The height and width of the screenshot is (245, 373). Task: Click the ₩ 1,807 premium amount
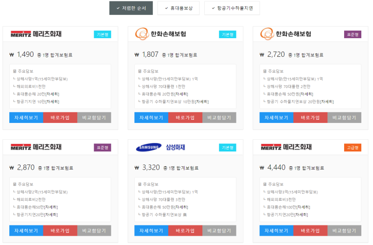point(146,54)
